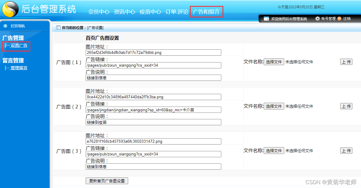Click the 广告图 (3) row label
This screenshot has height=188, width=361.
69,151
